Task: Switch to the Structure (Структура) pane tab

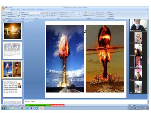Action: pyautogui.click(x=10, y=21)
